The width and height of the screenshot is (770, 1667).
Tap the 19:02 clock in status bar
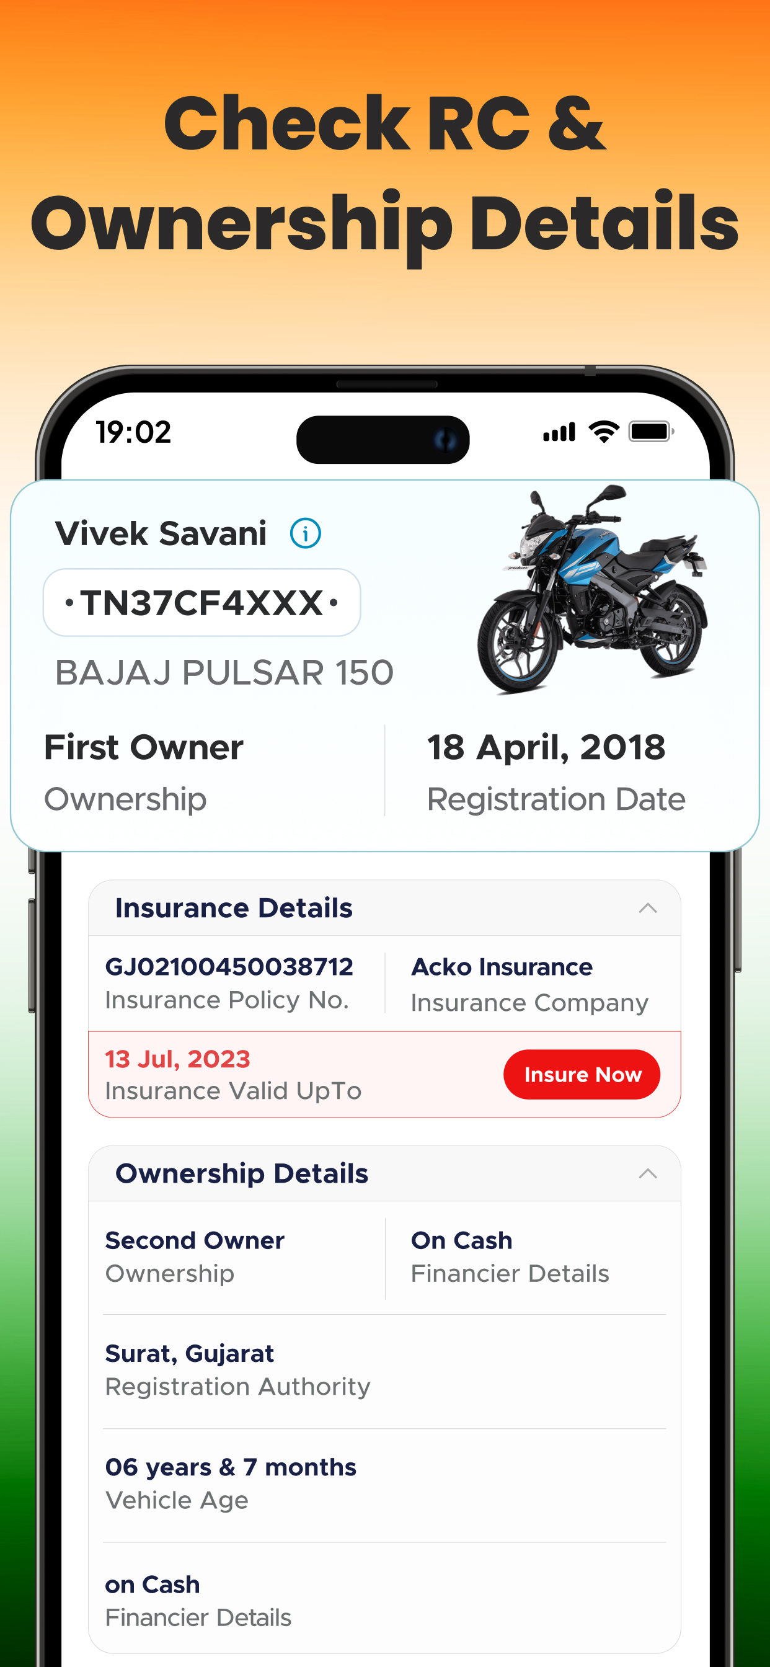(134, 432)
